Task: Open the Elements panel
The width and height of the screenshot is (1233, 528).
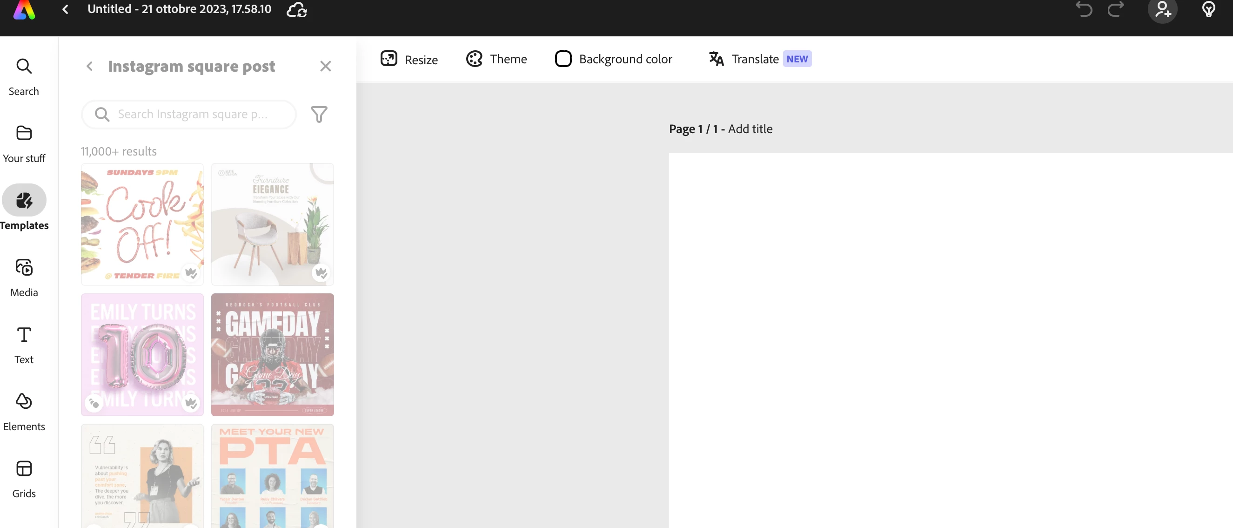Action: click(x=24, y=411)
